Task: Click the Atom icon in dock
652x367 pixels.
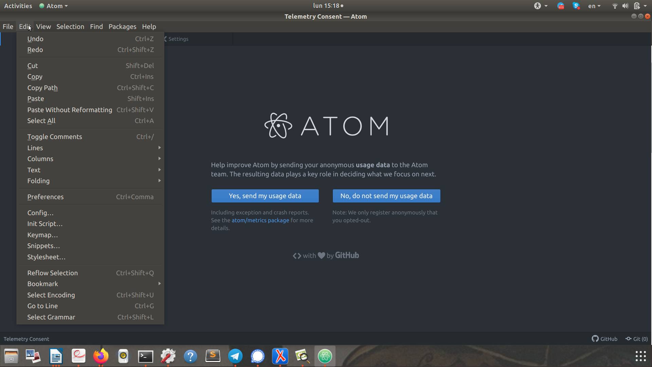Action: [325, 356]
